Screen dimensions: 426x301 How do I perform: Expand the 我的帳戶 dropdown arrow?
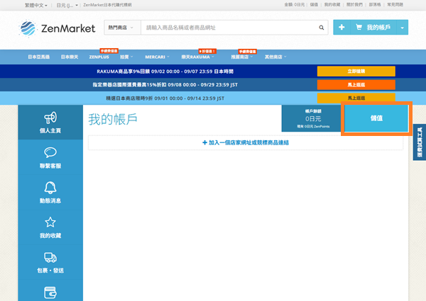point(402,28)
